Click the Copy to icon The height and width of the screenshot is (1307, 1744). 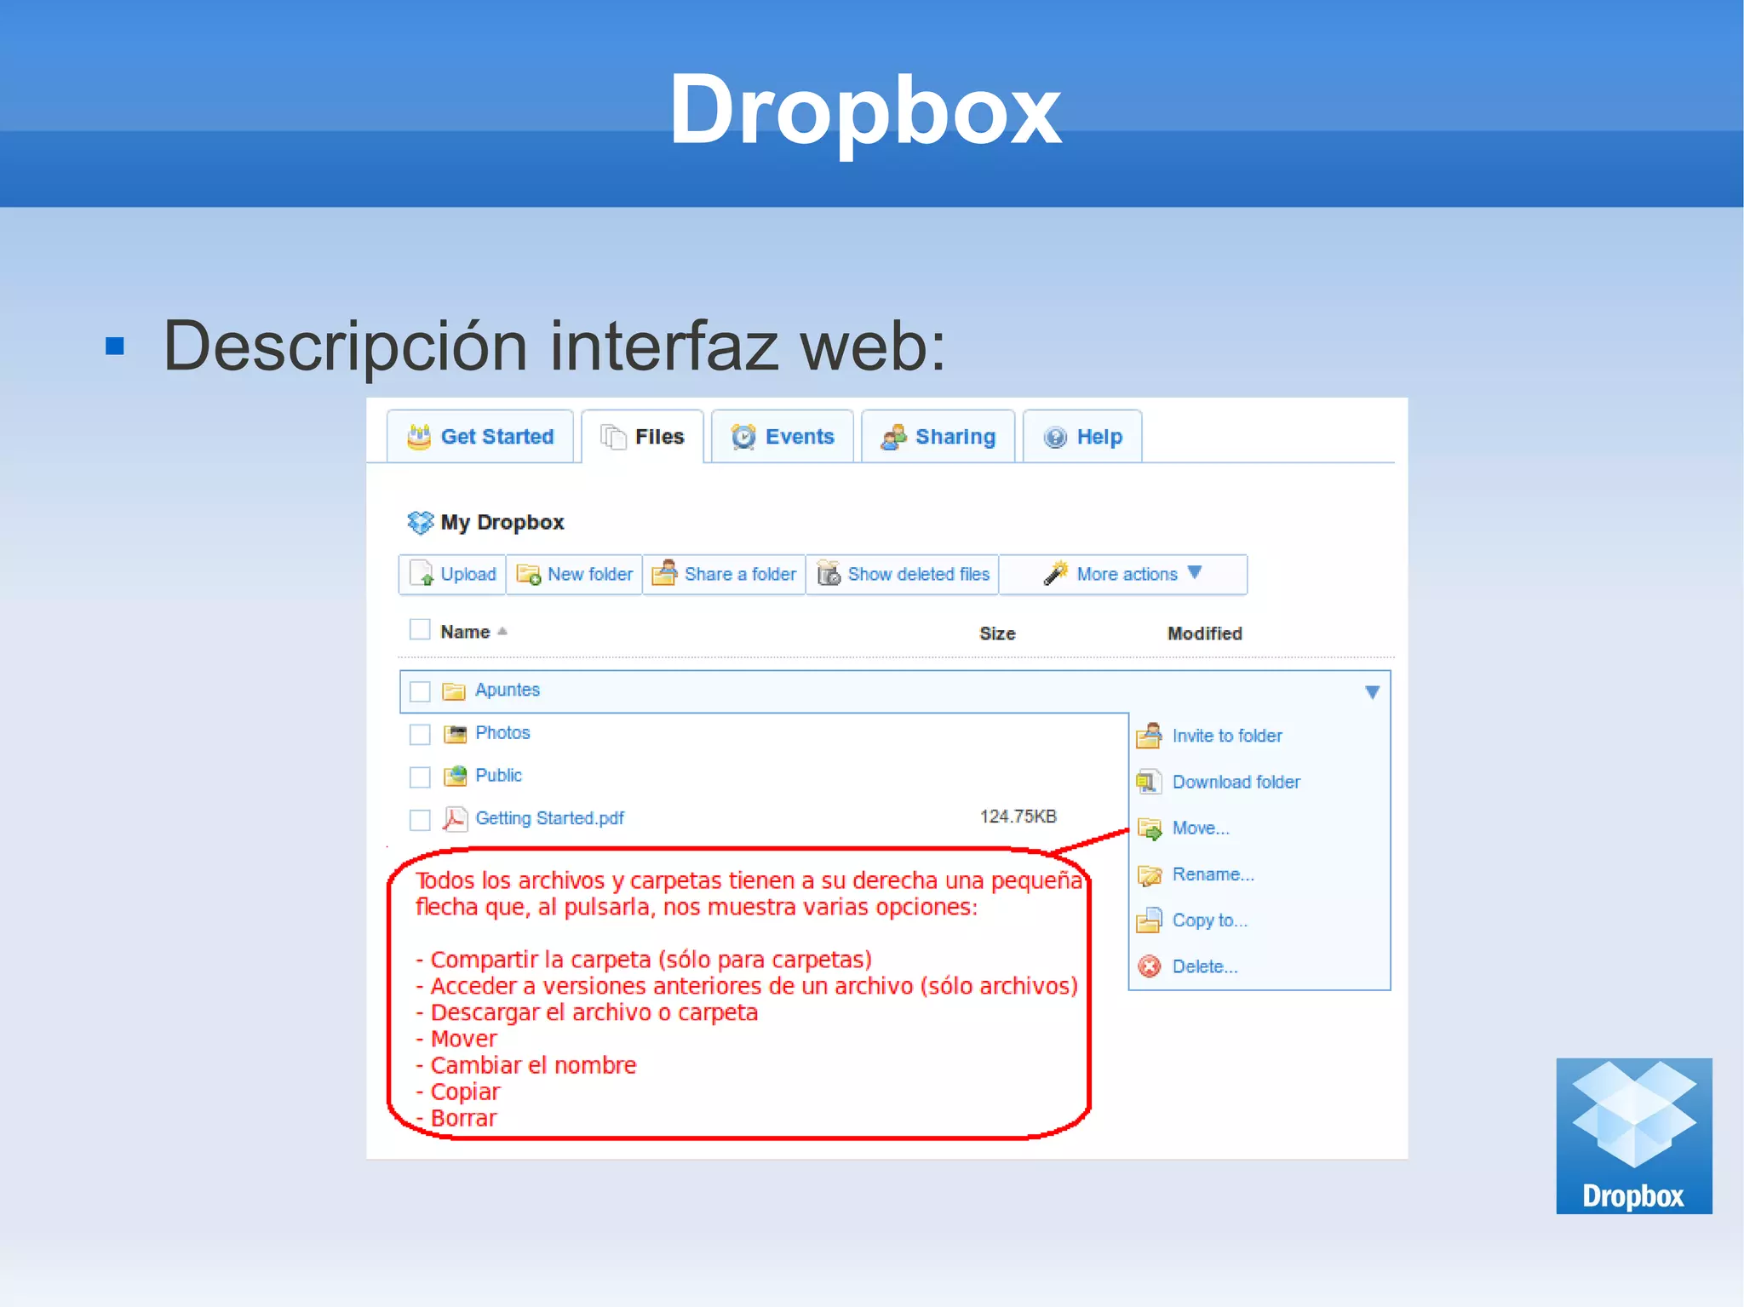(1149, 920)
